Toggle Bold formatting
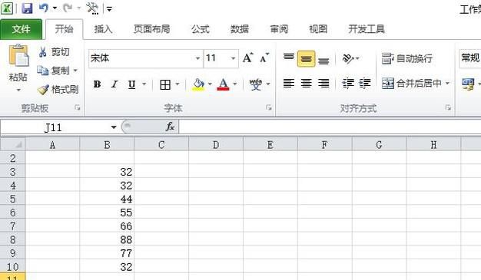The width and height of the screenshot is (481, 280). [x=98, y=84]
